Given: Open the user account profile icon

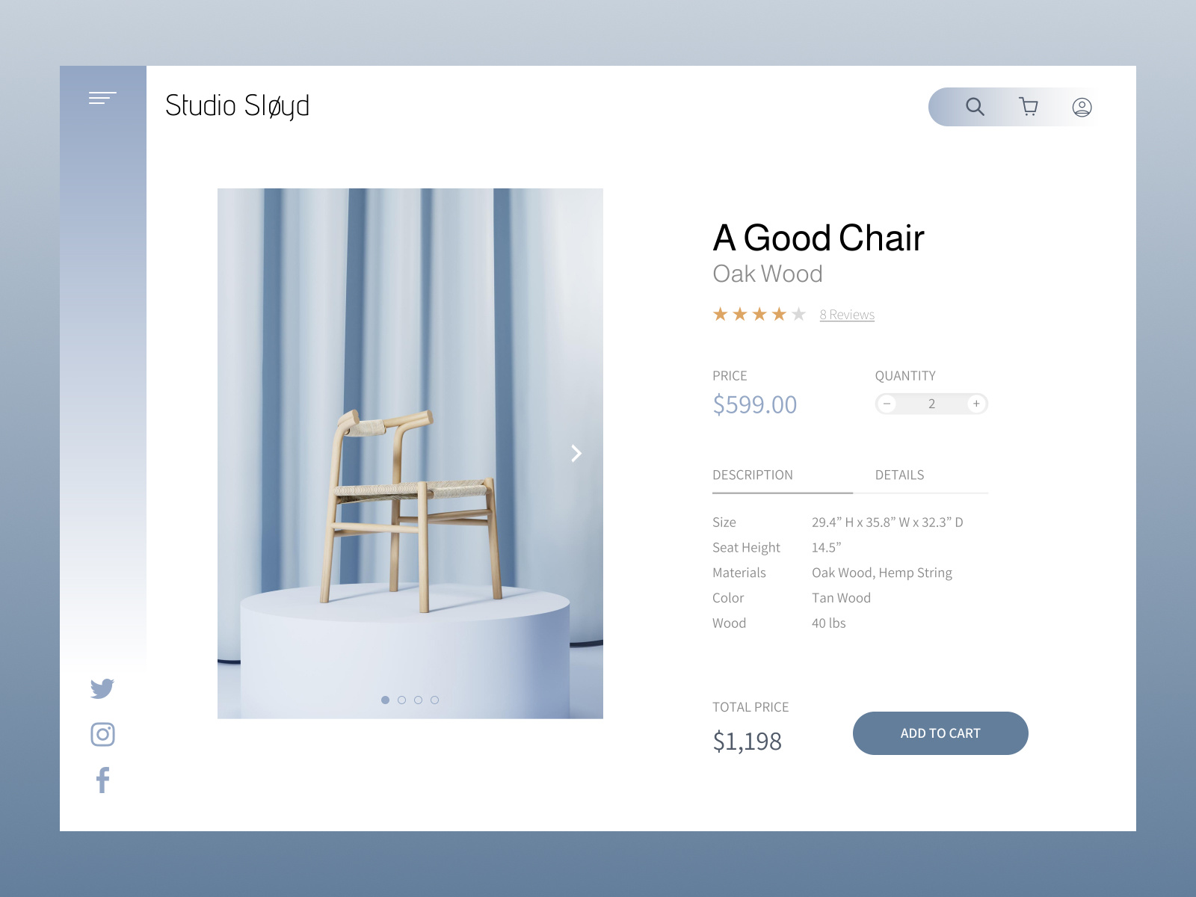Looking at the screenshot, I should pyautogui.click(x=1082, y=108).
